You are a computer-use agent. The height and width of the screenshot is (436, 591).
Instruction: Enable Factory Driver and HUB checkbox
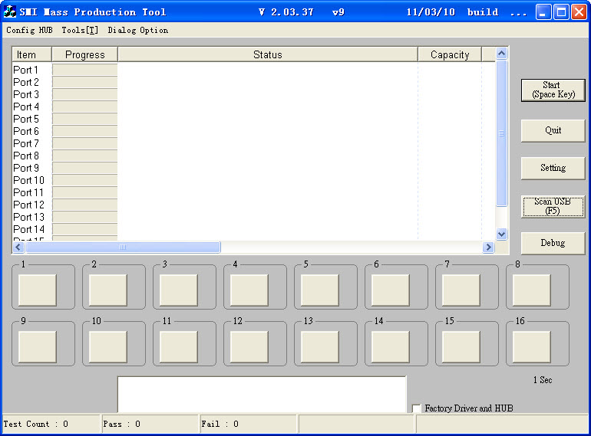pyautogui.click(x=417, y=408)
